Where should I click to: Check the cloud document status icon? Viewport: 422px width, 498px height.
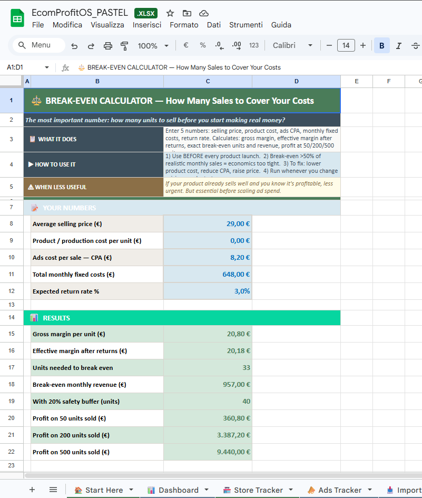204,13
